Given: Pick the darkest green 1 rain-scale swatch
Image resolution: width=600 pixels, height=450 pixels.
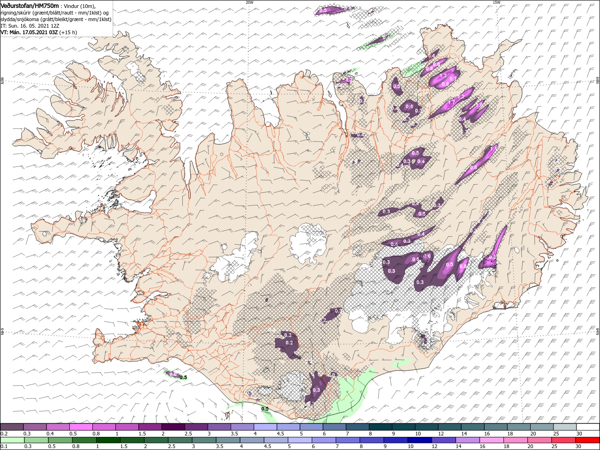Looking at the screenshot, I should click(x=109, y=440).
